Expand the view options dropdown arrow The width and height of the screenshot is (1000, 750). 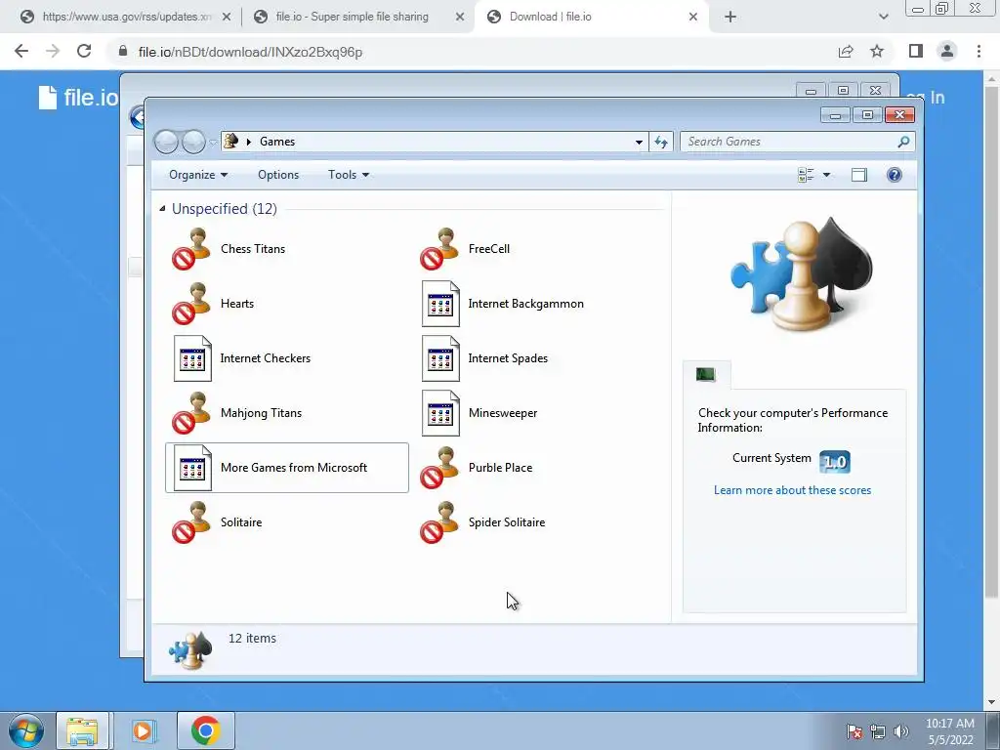[x=826, y=175]
